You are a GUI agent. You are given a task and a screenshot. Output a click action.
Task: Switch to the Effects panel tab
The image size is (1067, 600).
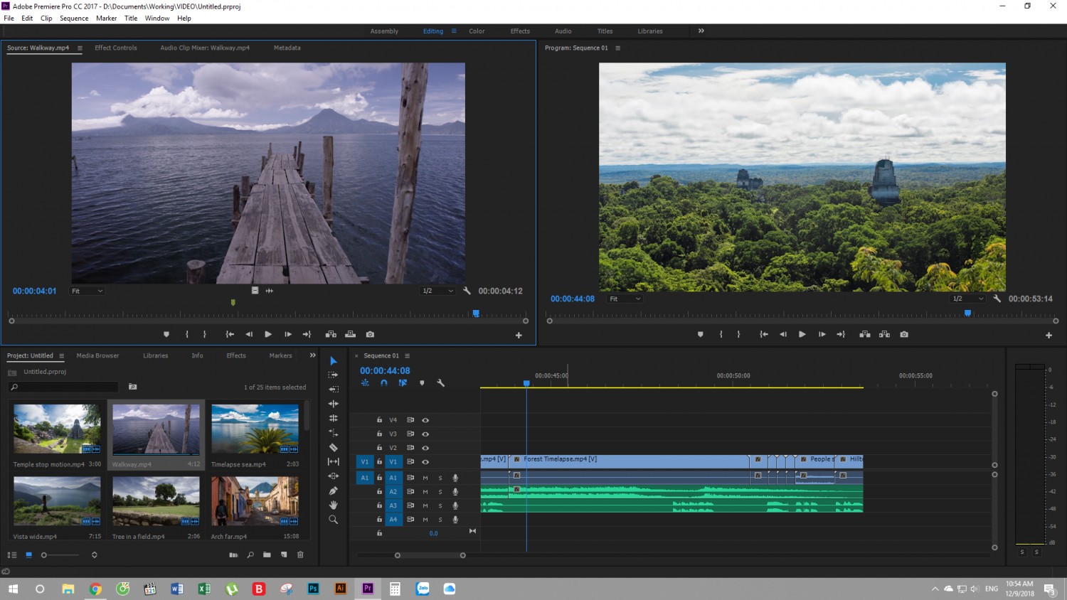click(236, 355)
